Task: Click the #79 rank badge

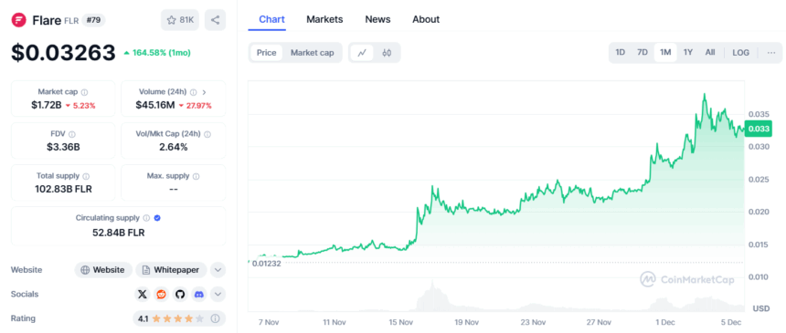Action: (93, 20)
